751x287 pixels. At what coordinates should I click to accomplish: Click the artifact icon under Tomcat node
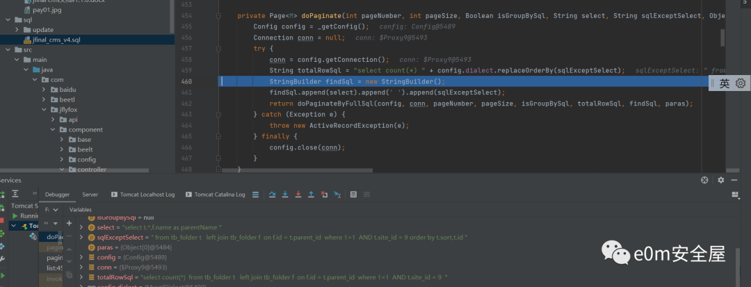pos(33,236)
